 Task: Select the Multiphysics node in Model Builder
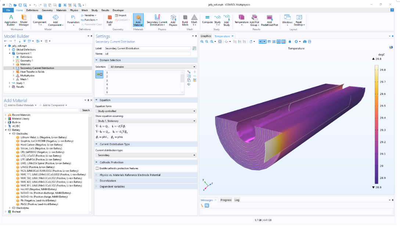(27, 76)
